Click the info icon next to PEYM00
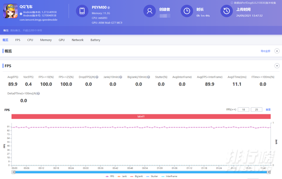Screen dimensions: 282x179 (109, 7)
